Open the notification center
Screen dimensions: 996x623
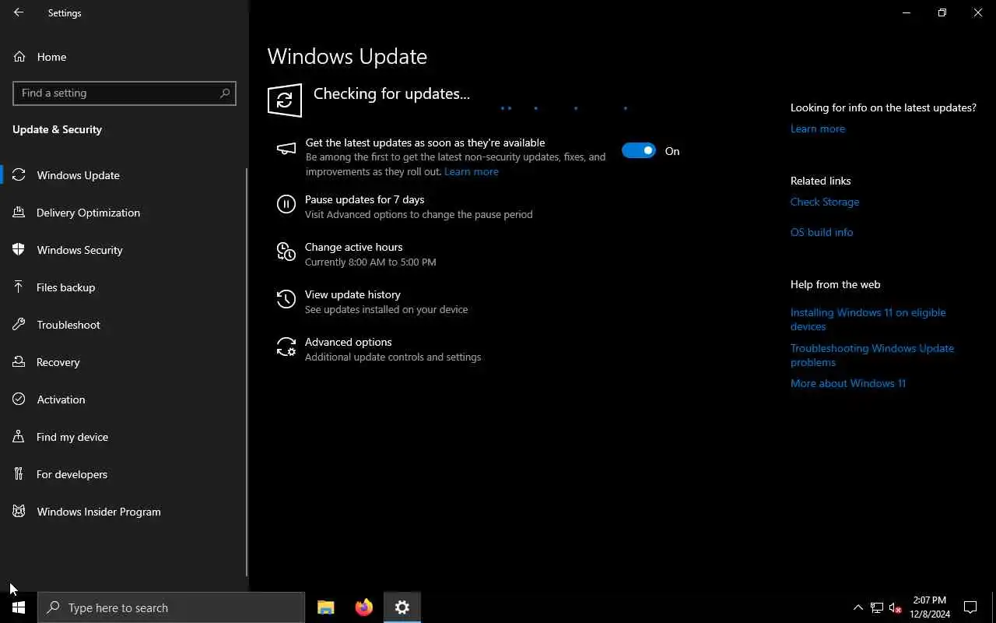click(970, 607)
